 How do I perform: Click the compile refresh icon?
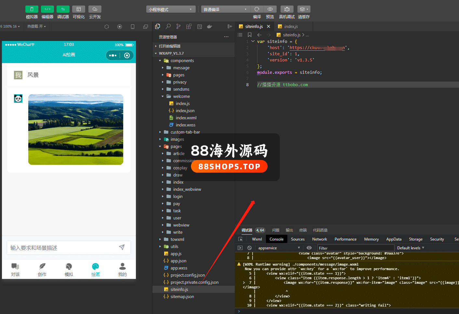[x=257, y=9]
